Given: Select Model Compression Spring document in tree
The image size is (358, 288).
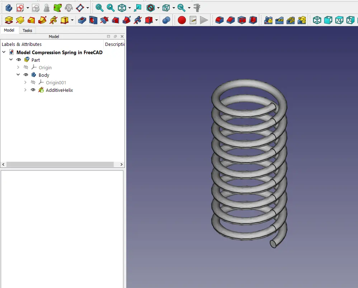Looking at the screenshot, I should tap(59, 52).
